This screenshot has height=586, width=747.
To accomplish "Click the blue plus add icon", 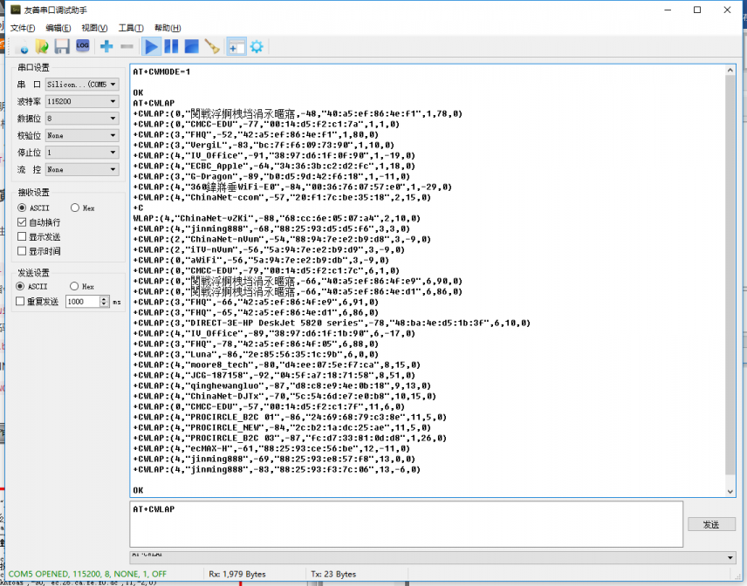I will (x=106, y=46).
